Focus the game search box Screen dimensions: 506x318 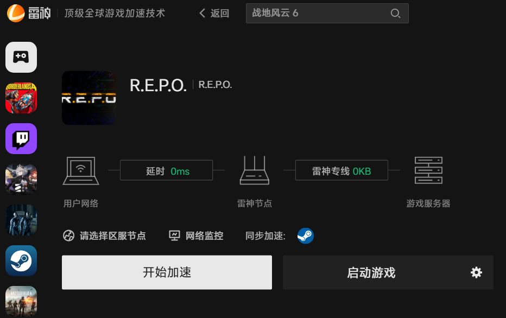coord(327,13)
